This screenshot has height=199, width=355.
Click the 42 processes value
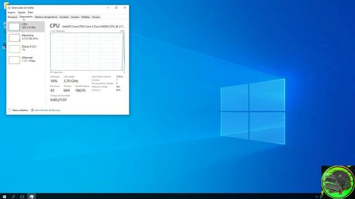point(52,90)
